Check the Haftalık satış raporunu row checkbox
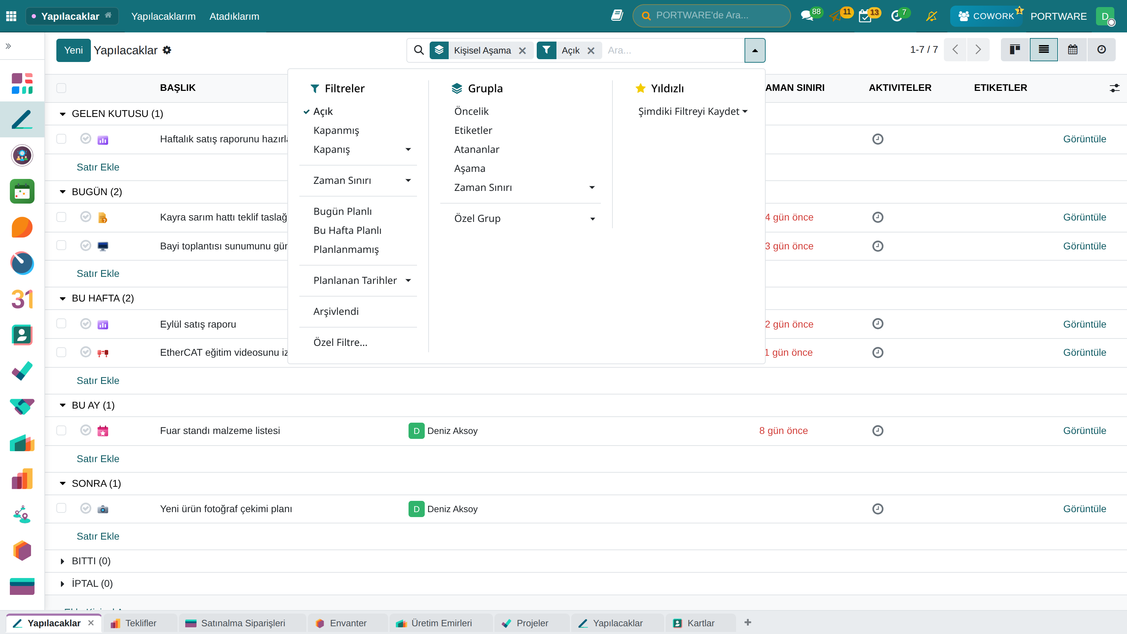 point(61,139)
